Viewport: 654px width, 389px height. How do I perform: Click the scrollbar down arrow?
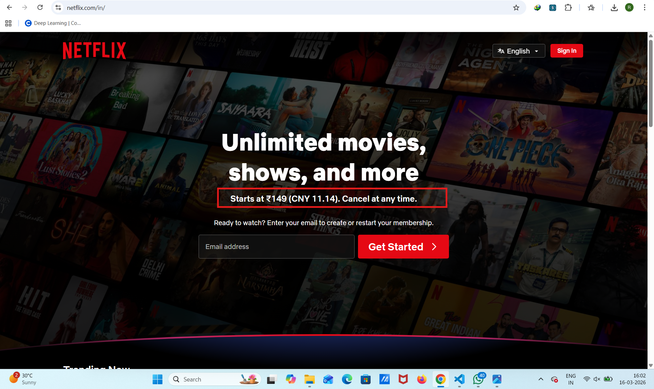[651, 365]
